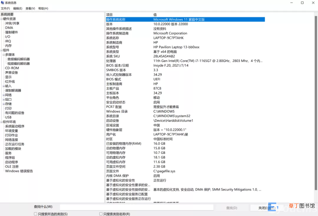
Task: Click the System Information title bar icon
Action: (2, 3)
